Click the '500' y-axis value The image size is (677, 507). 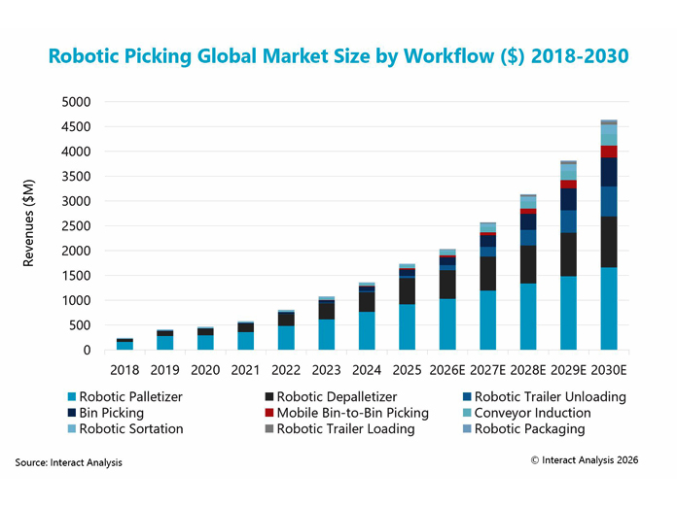point(80,325)
